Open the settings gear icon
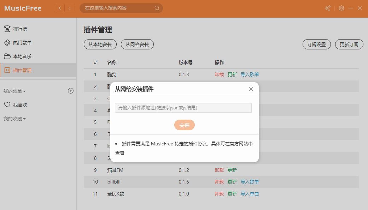This screenshot has width=368, height=210. (341, 8)
